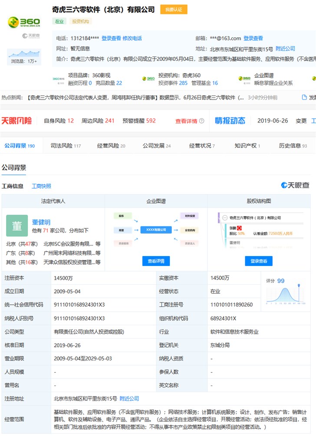Viewport: 316px width, 436px height.
Task: Click the 奇虎360 investment institution icon
Action: (148, 79)
